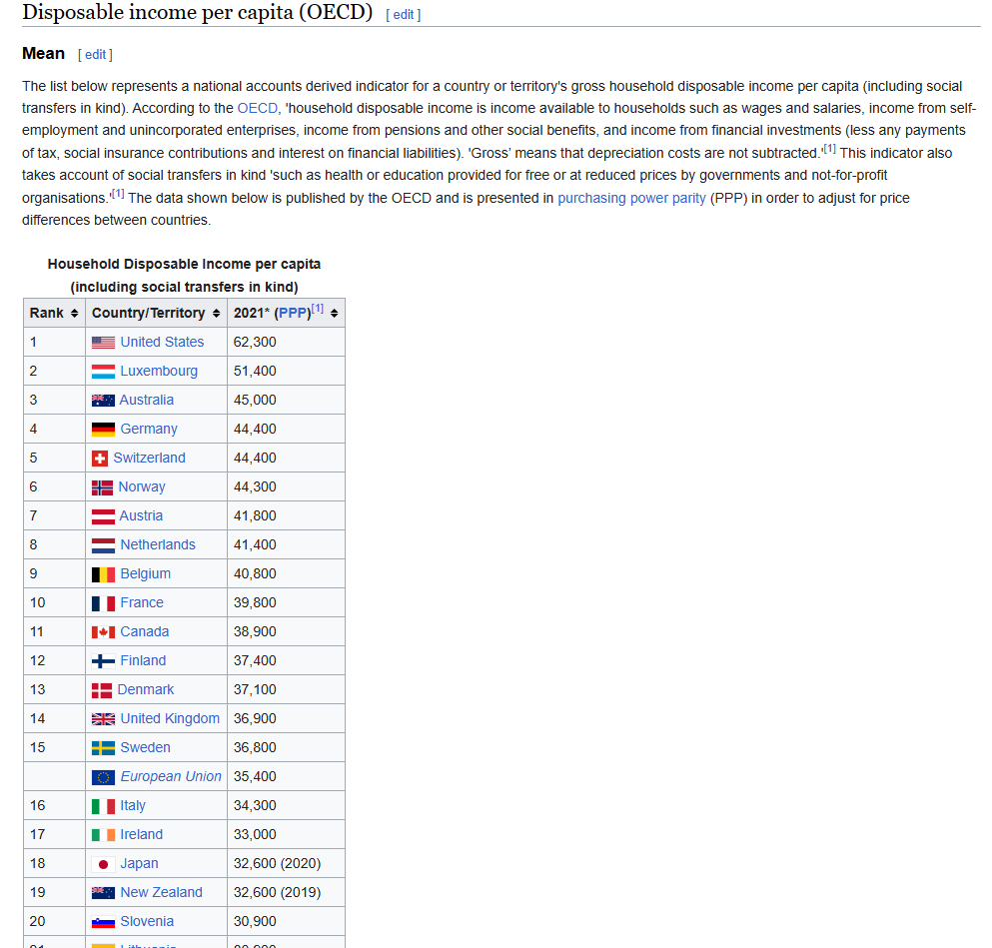This screenshot has width=992, height=948.
Task: Open the Sweden article link
Action: click(145, 748)
